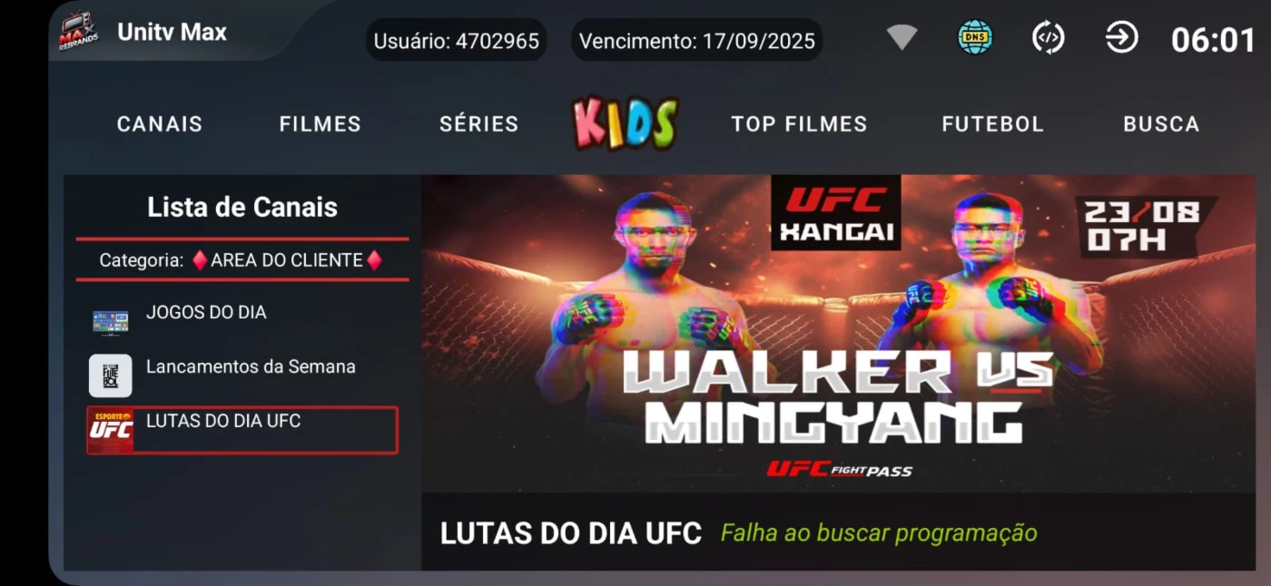The image size is (1271, 586).
Task: Tap the Max Rebrands logo
Action: (79, 33)
